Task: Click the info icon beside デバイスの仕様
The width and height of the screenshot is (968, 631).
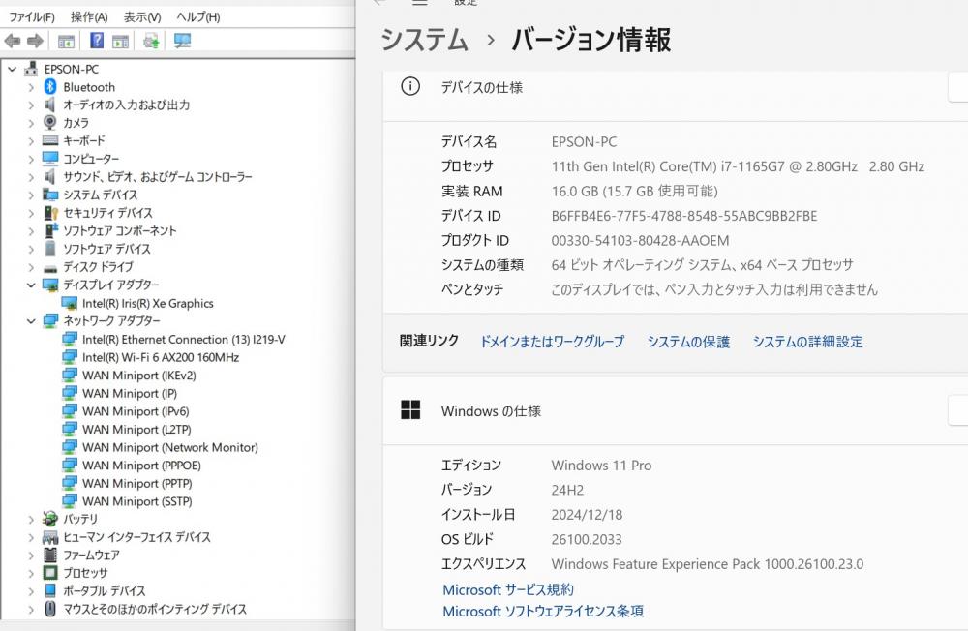Action: (410, 86)
